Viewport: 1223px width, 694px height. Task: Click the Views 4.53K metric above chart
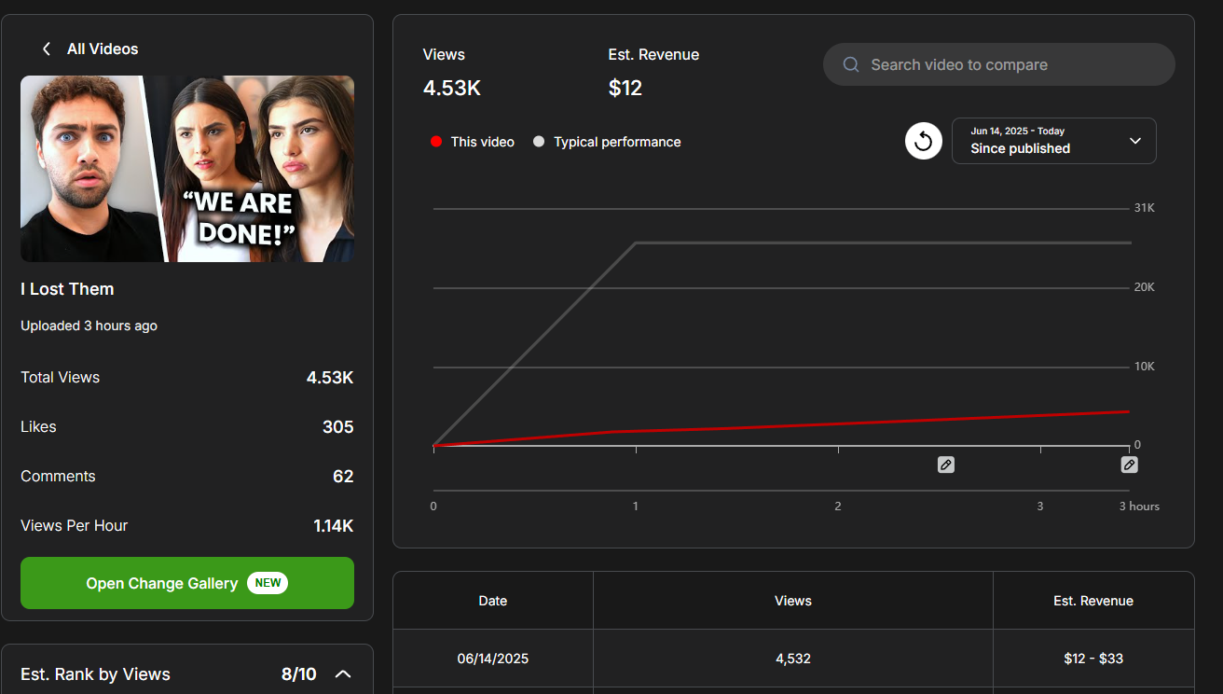pos(452,72)
